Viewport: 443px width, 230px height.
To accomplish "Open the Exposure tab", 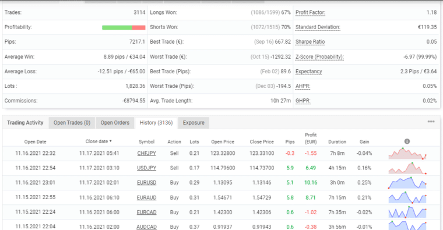I will [x=194, y=123].
